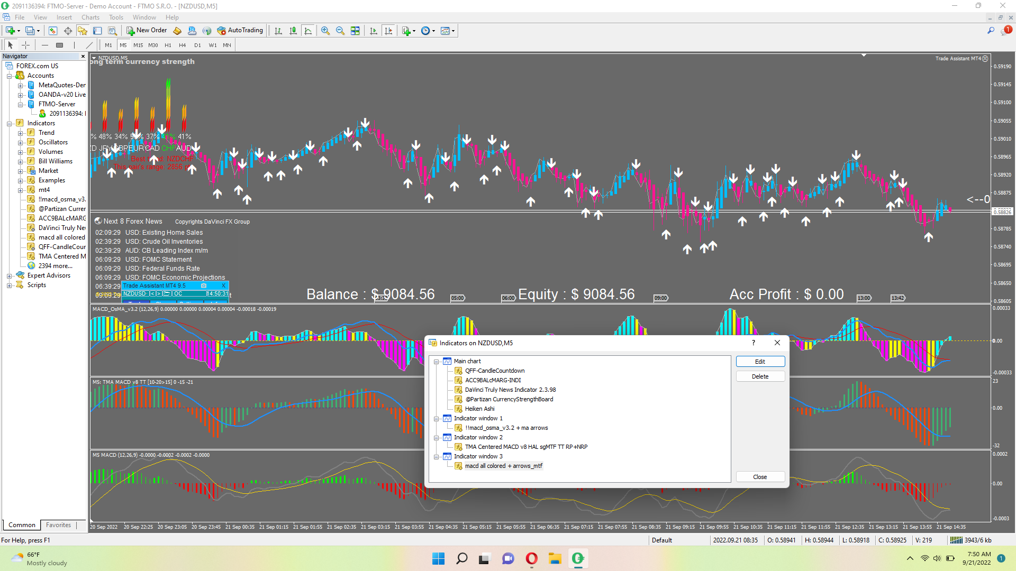Open the Tile Windows chart icon
The height and width of the screenshot is (571, 1016).
[x=355, y=31]
